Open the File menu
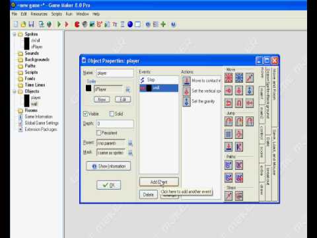The image size is (317, 238). point(15,14)
